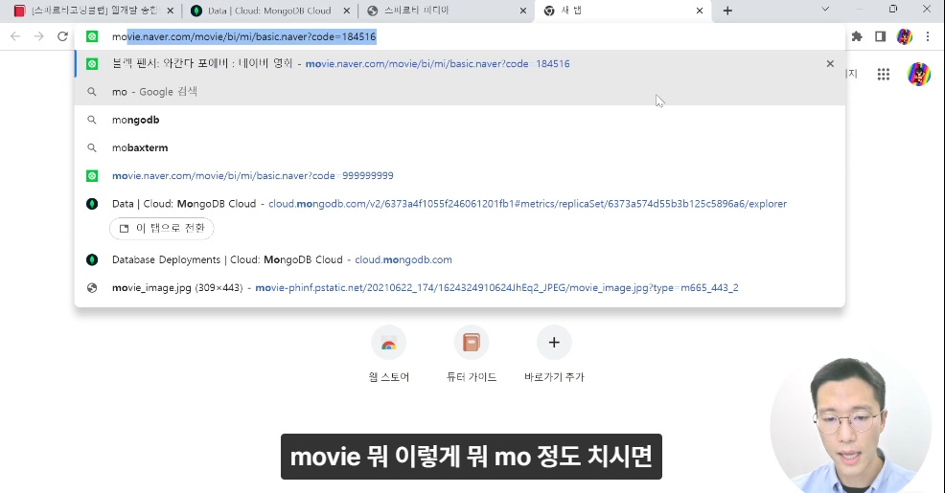
Task: Open the 튜터 가이드 shortcut
Action: coord(472,352)
